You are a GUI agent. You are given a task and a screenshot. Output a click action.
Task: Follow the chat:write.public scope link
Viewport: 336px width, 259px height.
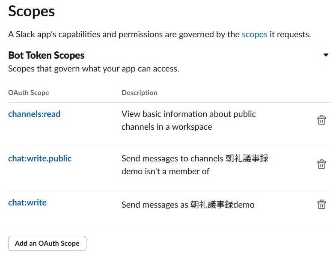40,158
